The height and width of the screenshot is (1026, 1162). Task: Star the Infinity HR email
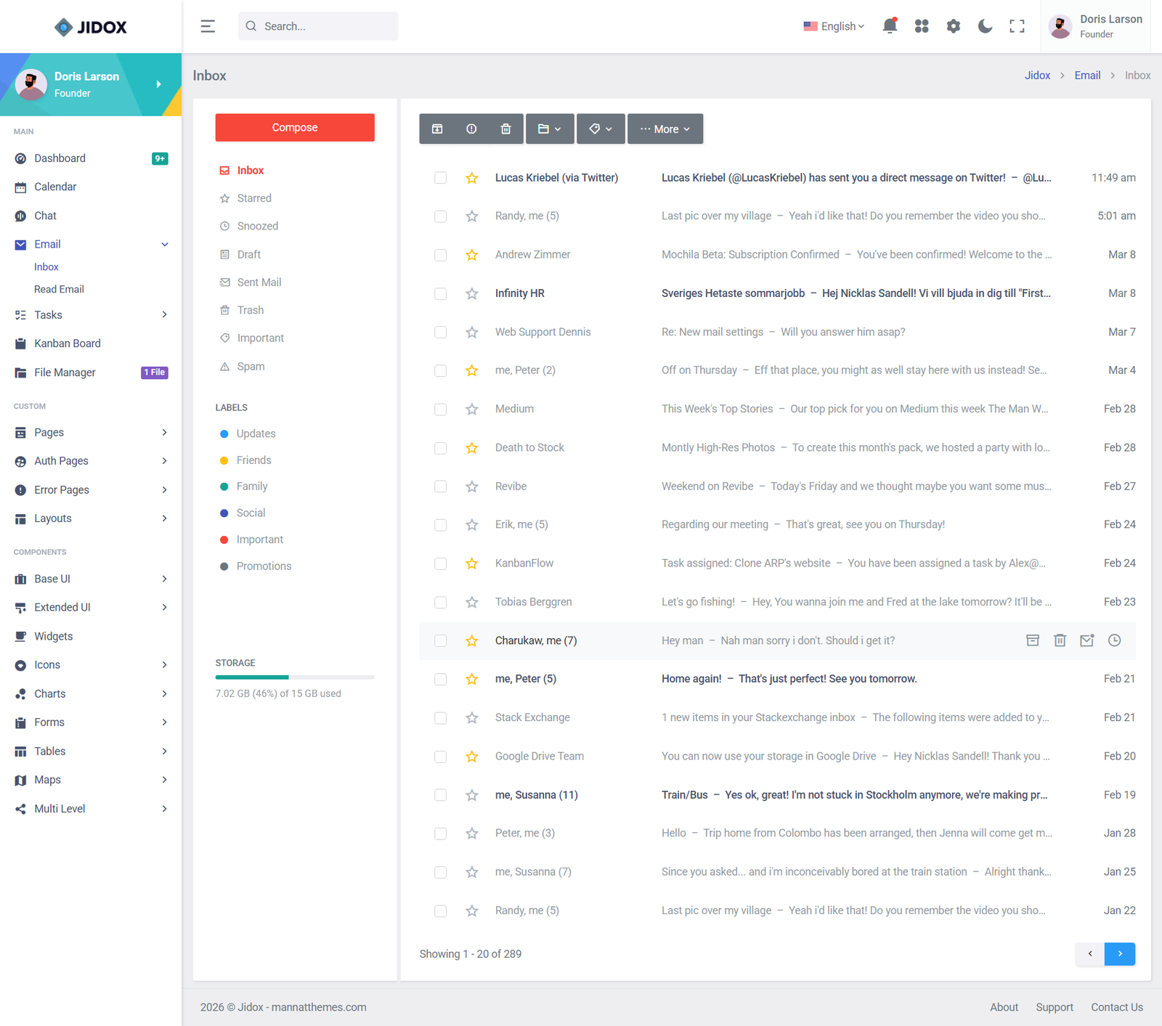coord(472,293)
